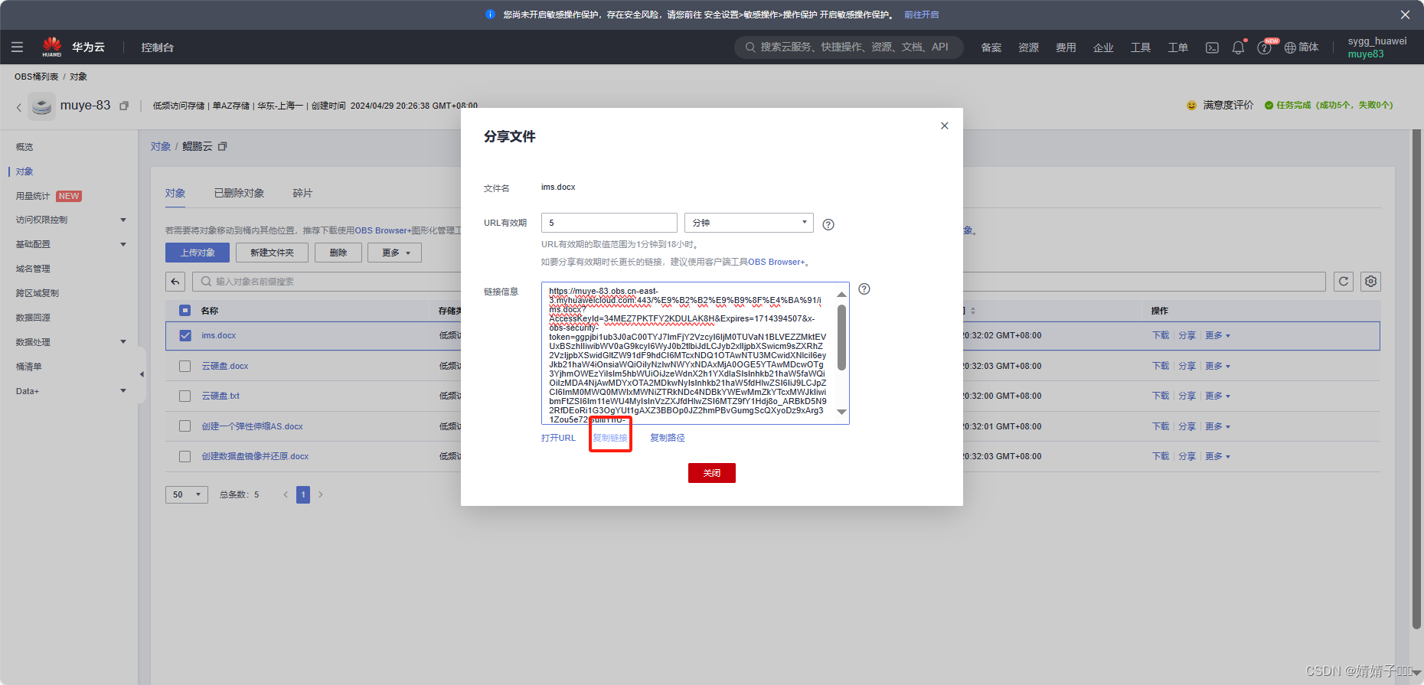Show help for link information

(x=864, y=289)
